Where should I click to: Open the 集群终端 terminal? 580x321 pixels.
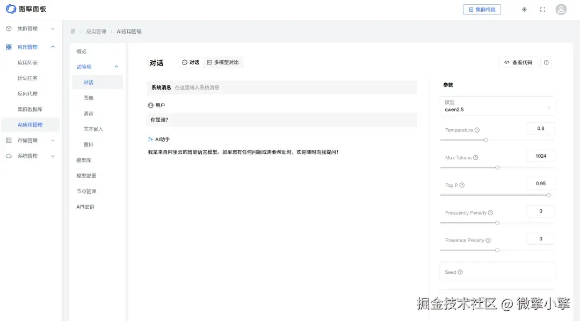point(482,9)
